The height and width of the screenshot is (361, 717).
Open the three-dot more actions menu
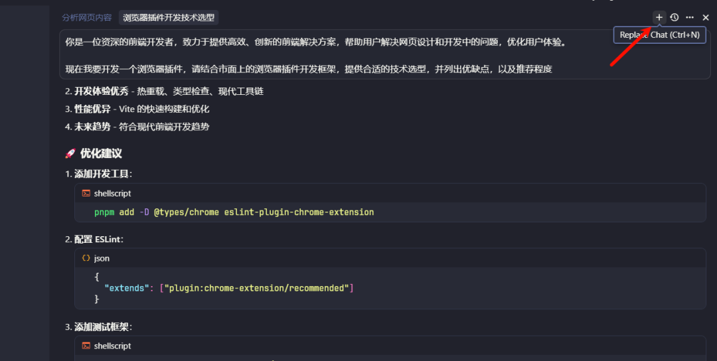tap(690, 17)
